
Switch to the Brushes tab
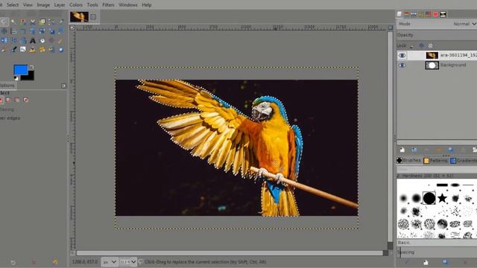click(x=409, y=160)
